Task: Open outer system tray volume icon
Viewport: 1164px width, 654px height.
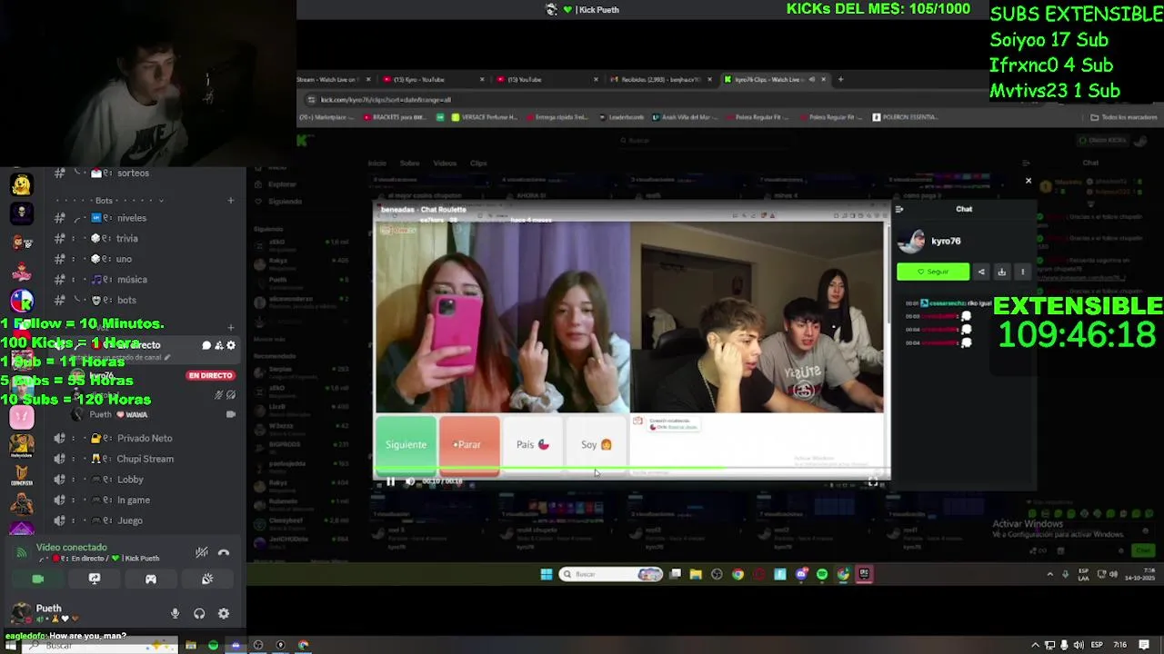Action: (1079, 645)
